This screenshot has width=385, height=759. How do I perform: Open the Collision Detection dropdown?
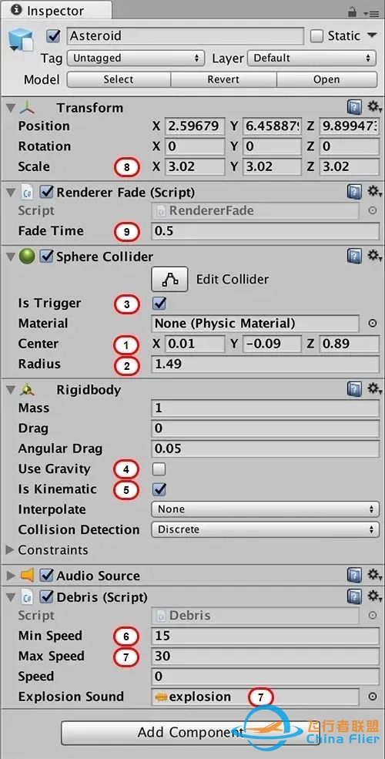(x=265, y=529)
